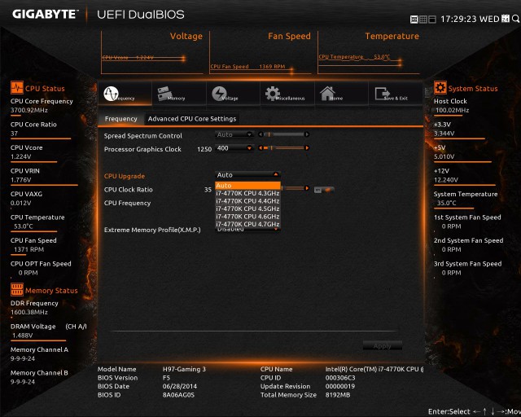
Task: Increase Processor Graphics Clock with right arrow
Action: pos(307,148)
